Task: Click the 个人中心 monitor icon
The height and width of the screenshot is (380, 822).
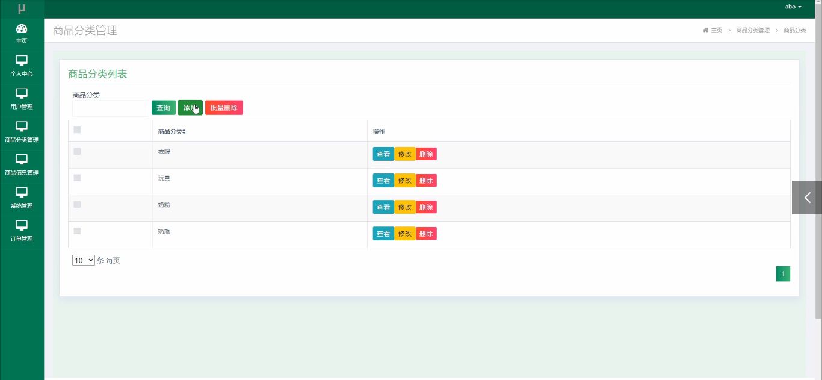Action: click(22, 61)
